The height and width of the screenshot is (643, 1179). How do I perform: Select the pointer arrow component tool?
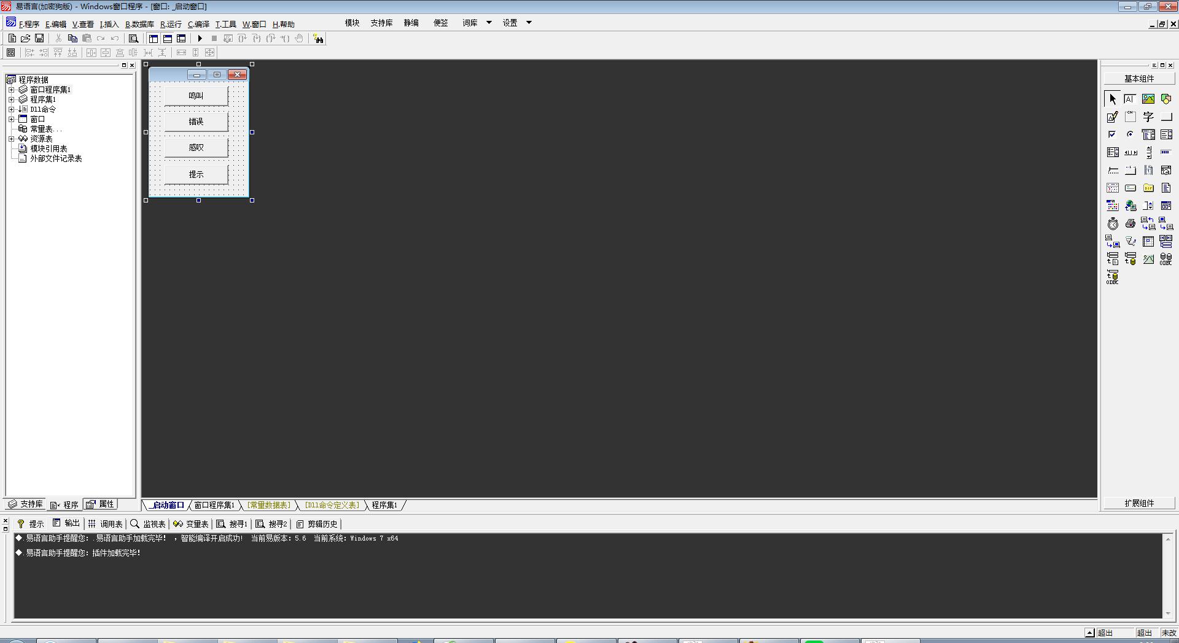click(x=1113, y=99)
